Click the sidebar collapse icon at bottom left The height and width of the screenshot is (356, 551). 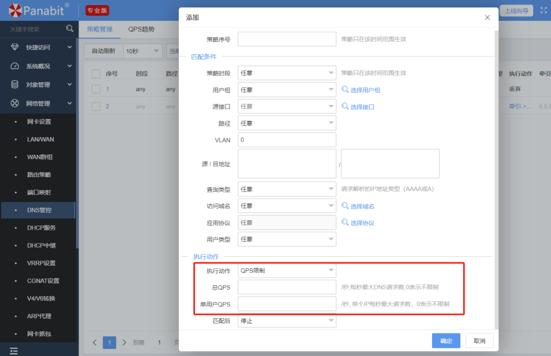(14, 350)
